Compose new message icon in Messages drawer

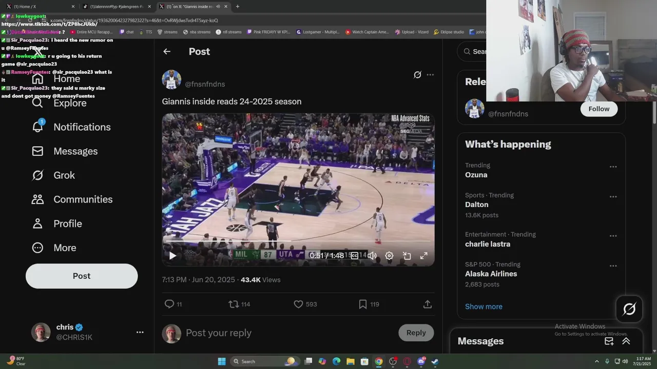point(609,341)
